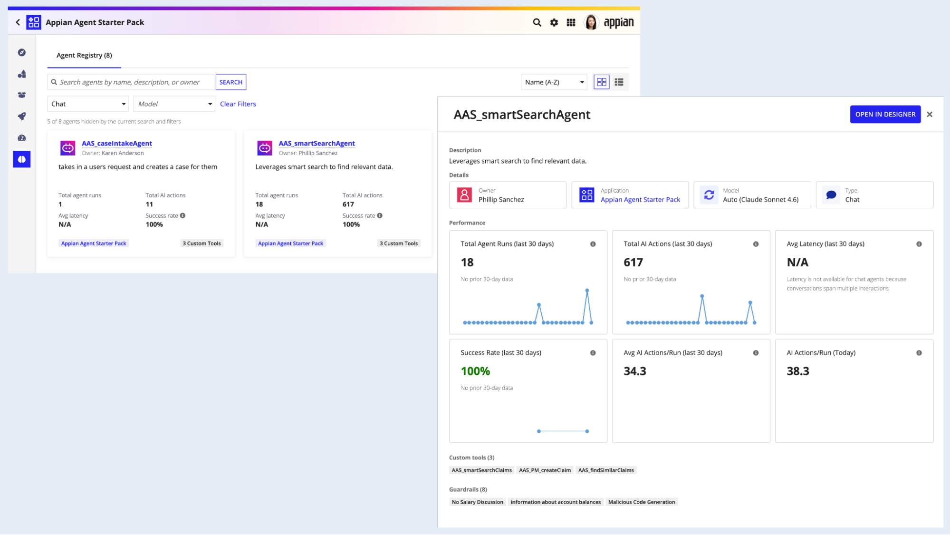Open the gauge monitor sidebar icon

click(22, 138)
